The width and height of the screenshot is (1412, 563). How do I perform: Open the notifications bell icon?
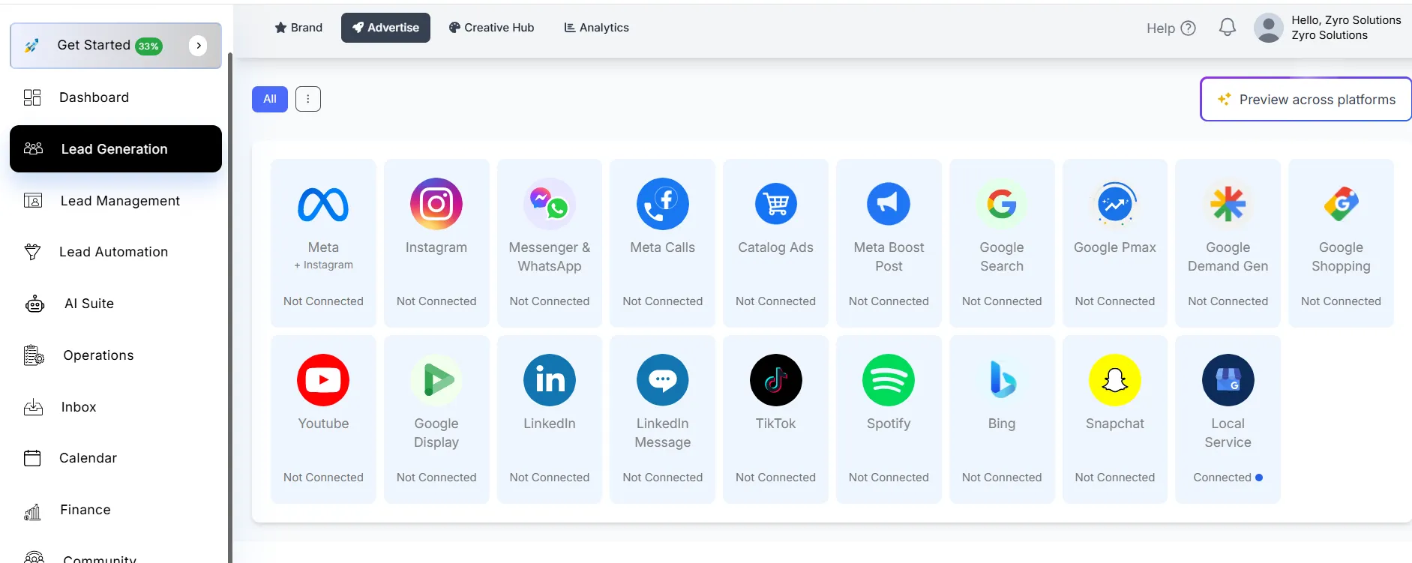coord(1227,28)
